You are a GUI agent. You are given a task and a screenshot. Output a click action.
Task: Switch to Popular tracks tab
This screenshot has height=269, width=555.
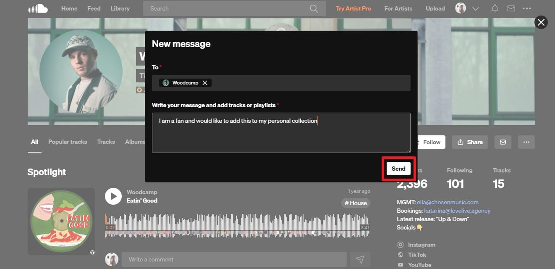click(x=68, y=142)
